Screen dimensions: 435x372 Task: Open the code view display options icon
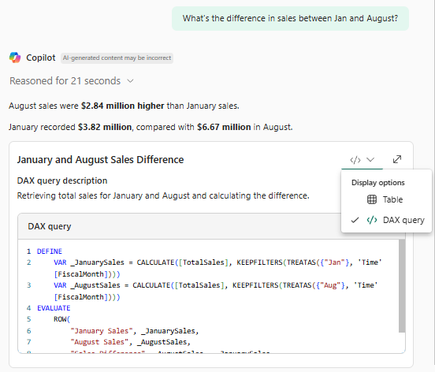[x=355, y=160]
